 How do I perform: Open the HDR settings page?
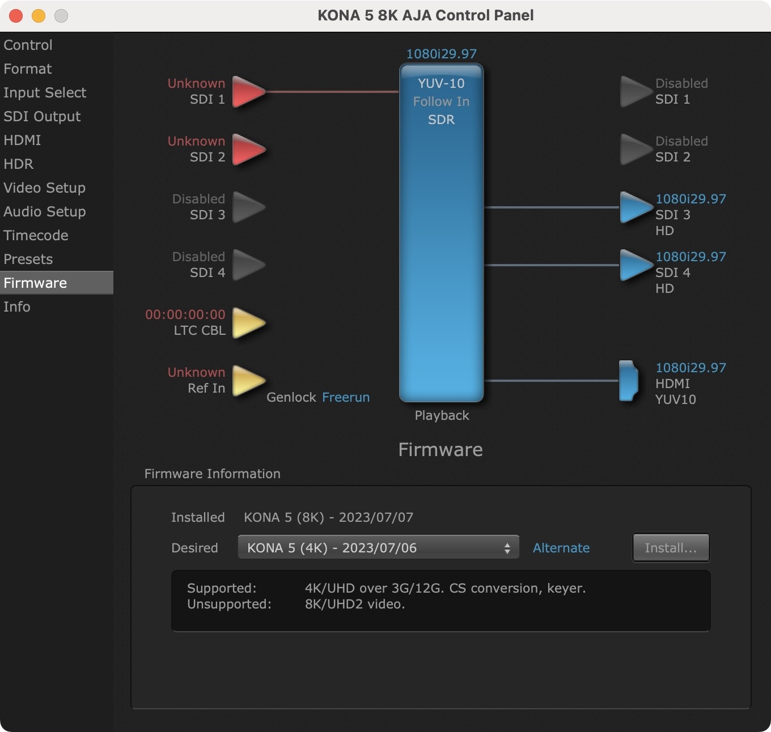click(x=57, y=164)
